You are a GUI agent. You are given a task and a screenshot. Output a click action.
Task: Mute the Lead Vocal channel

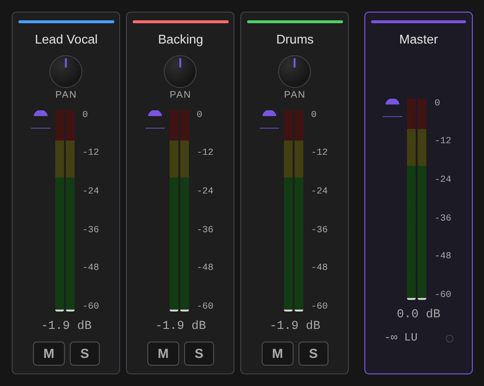click(x=49, y=353)
